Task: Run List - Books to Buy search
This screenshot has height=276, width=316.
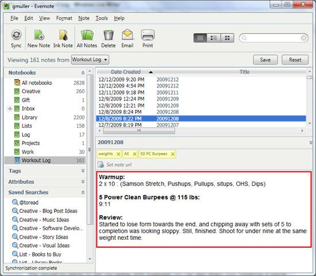Action: point(37,254)
